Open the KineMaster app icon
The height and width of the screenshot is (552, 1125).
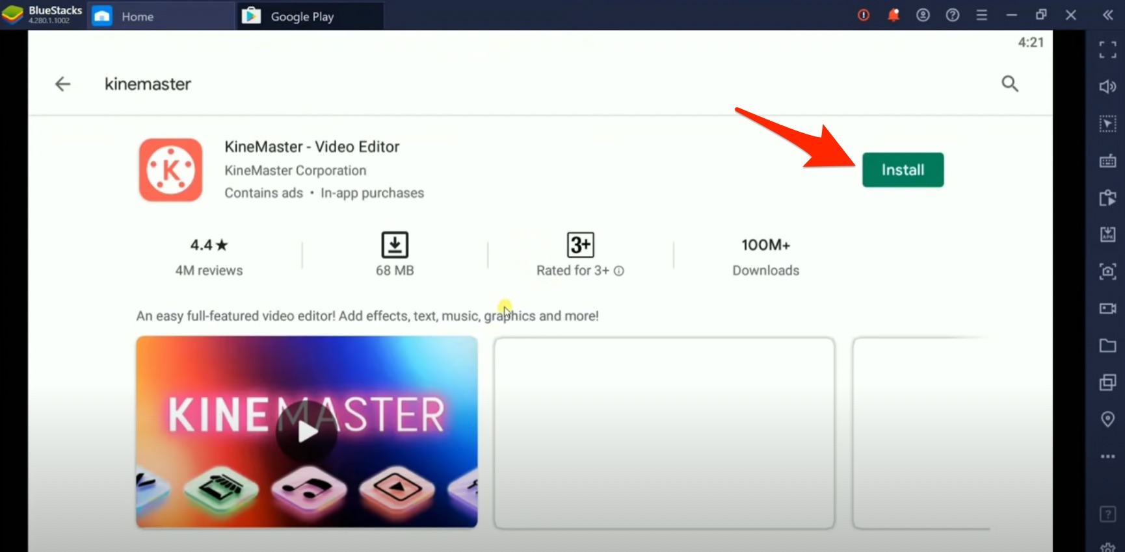click(171, 170)
